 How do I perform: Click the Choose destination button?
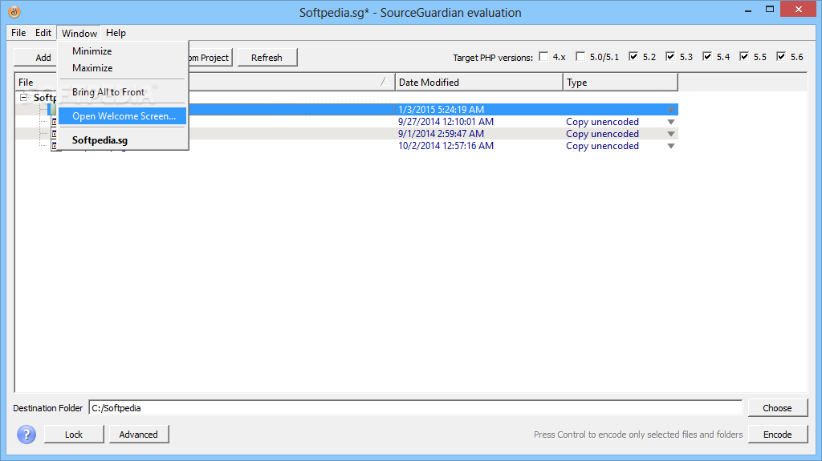(777, 408)
